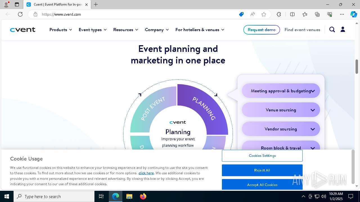Follow the 'click here' cookie link
This screenshot has width=360, height=202.
pos(146,173)
